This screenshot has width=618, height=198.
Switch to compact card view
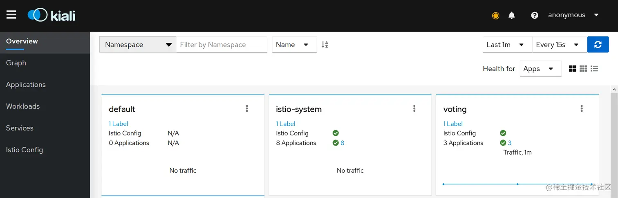tap(583, 69)
